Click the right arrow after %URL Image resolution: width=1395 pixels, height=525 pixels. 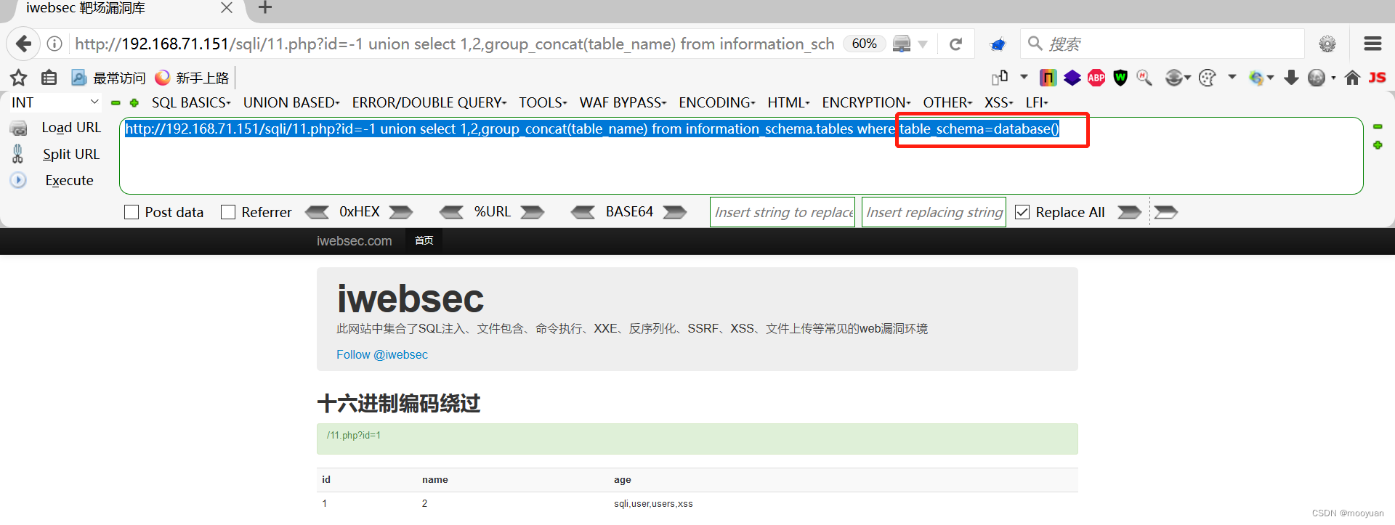533,212
